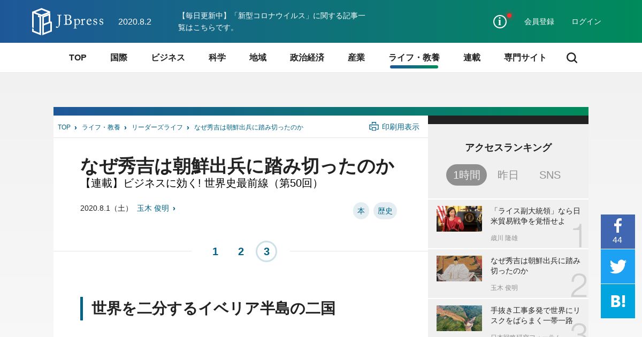Screen dimensions: 642x337
Task: Open the search magnifier icon
Action: point(572,58)
